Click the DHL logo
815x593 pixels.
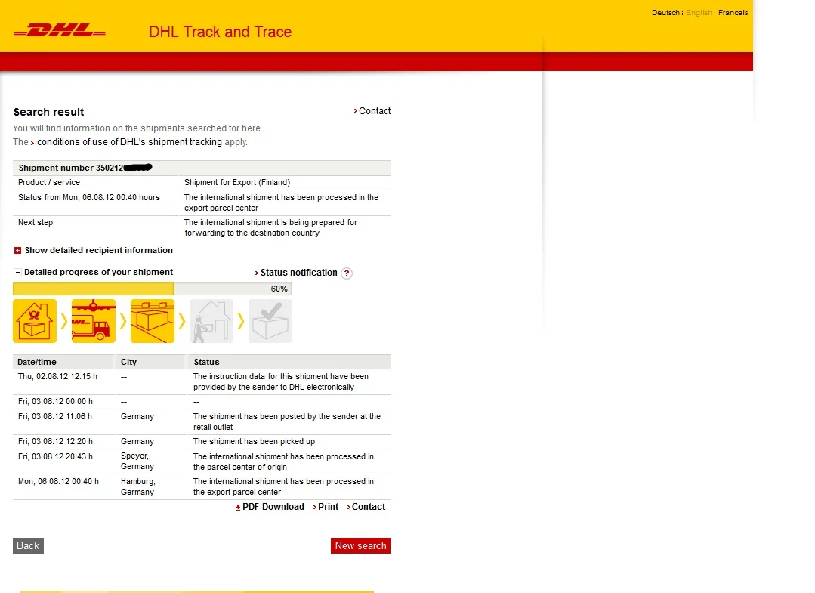pos(60,31)
